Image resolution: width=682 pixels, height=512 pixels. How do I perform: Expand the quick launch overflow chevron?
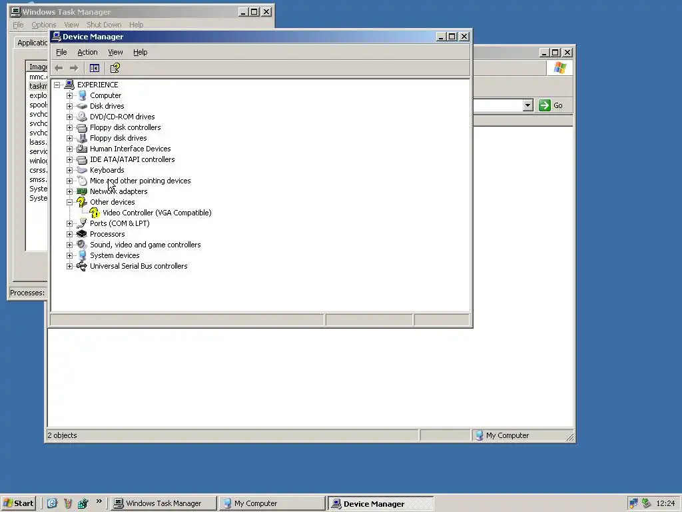coord(99,501)
